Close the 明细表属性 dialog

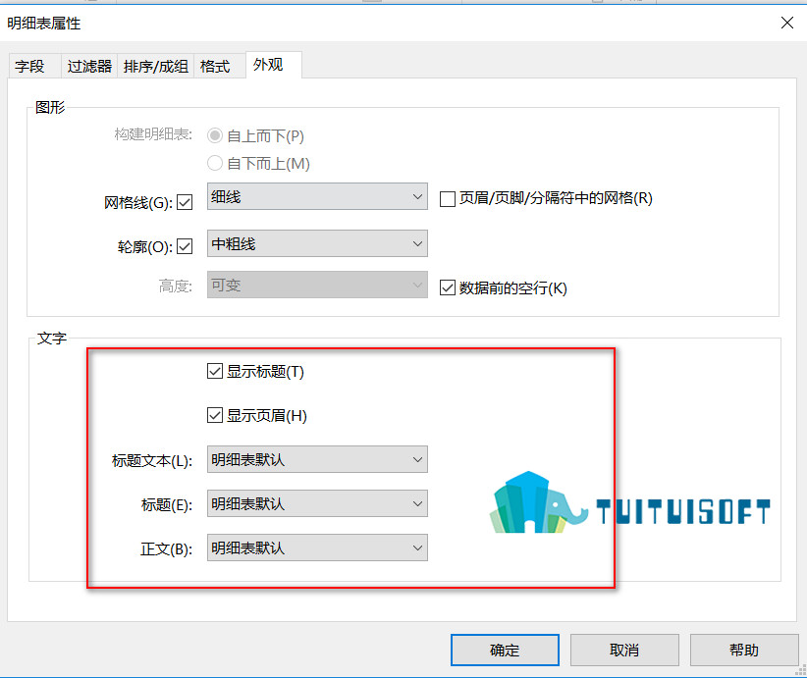pyautogui.click(x=787, y=23)
